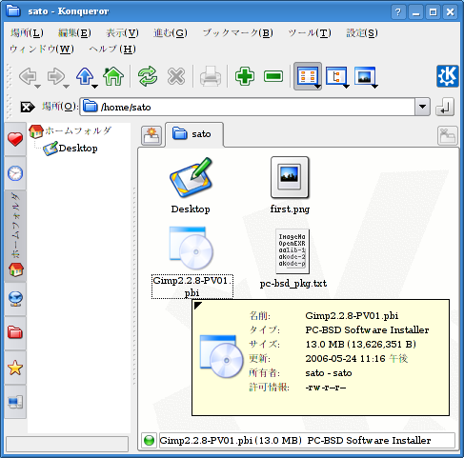
Task: Go up one directory with blue arrow
Action: [85, 76]
